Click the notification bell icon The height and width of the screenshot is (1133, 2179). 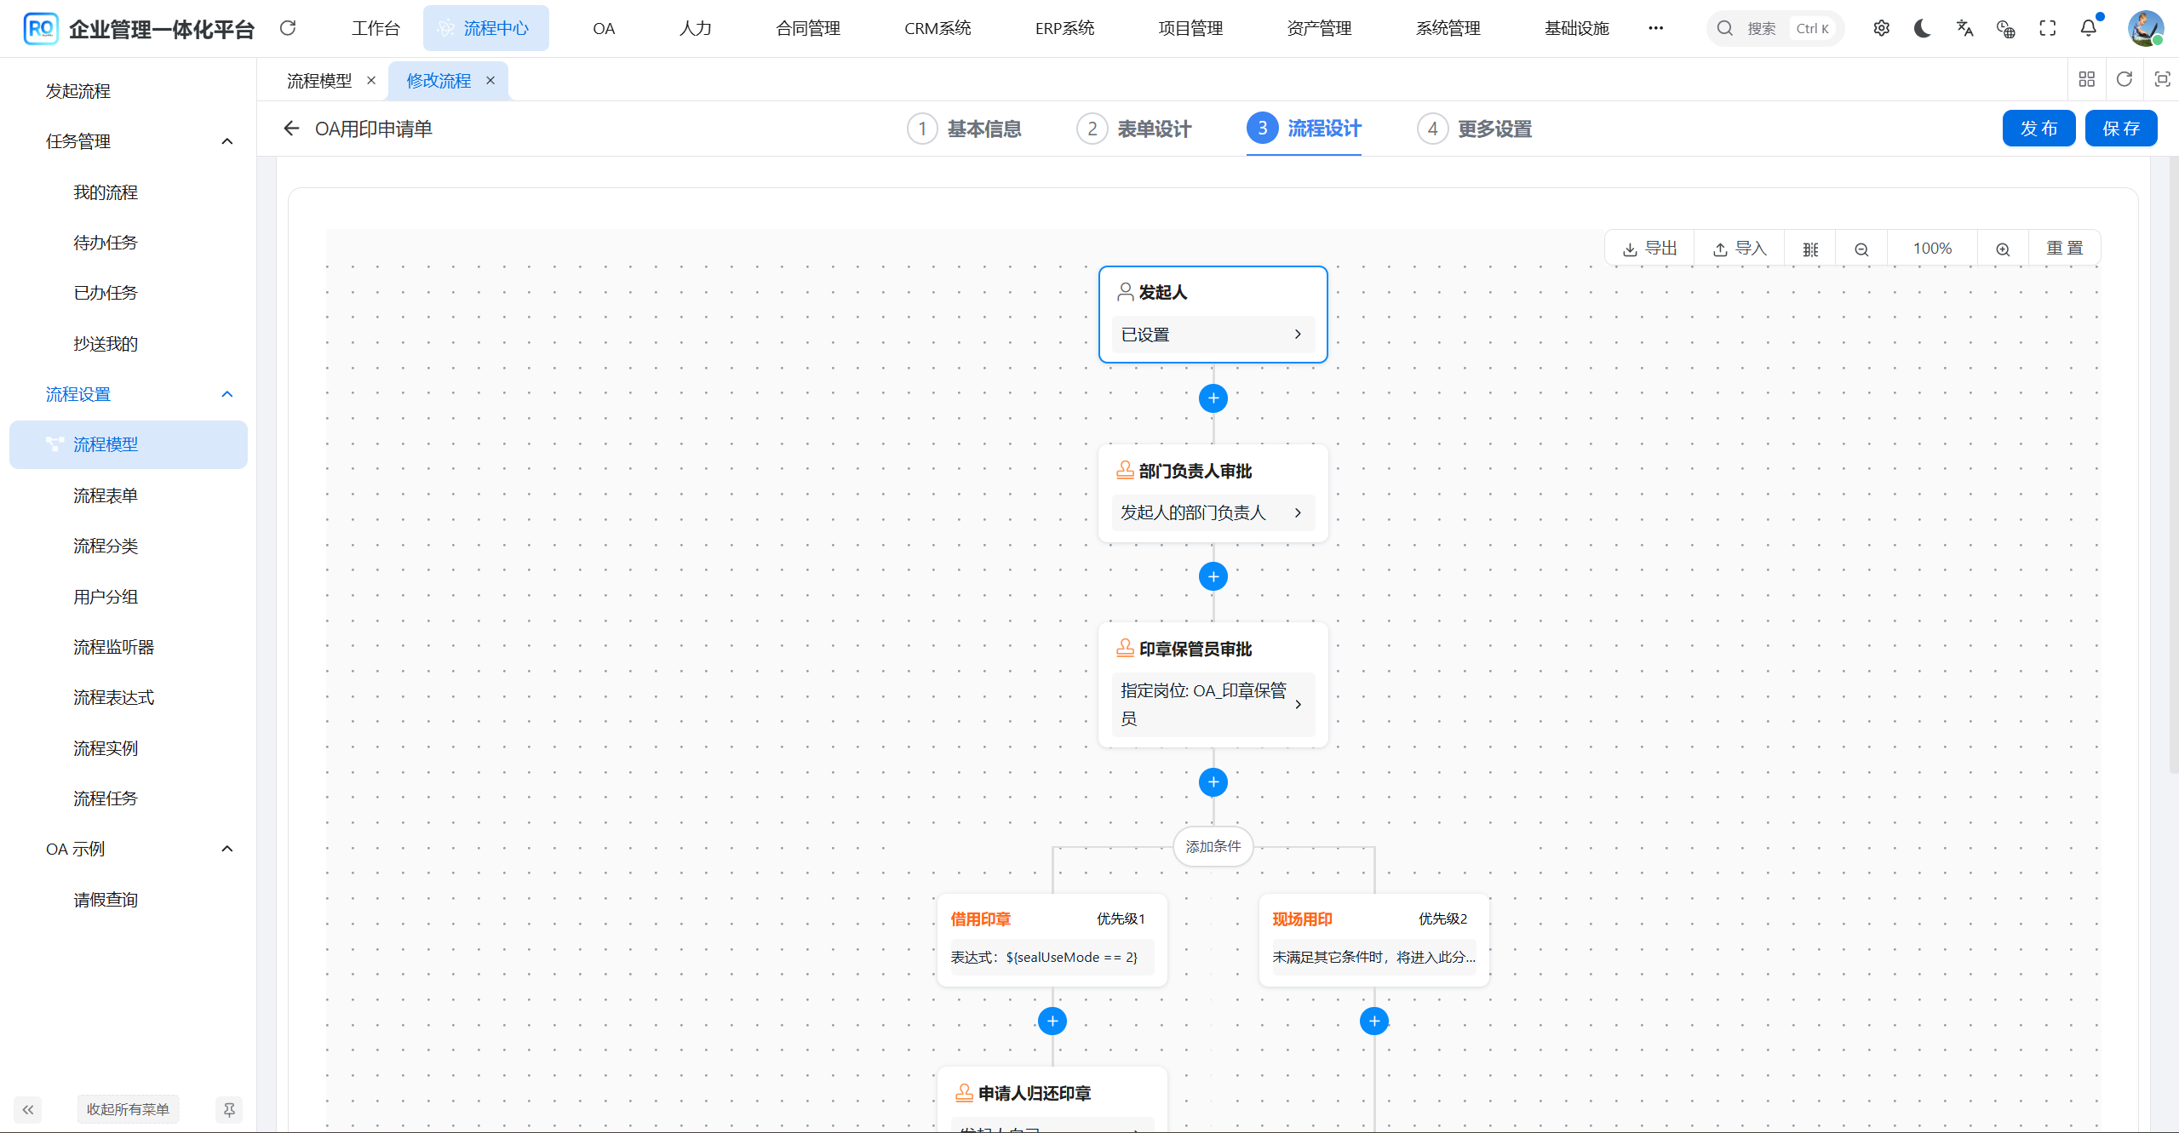pyautogui.click(x=2088, y=28)
